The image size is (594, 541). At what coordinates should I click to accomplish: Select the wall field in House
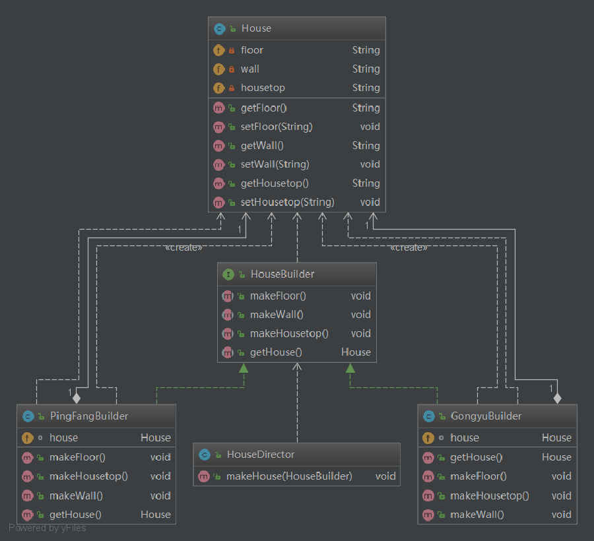tap(250, 69)
